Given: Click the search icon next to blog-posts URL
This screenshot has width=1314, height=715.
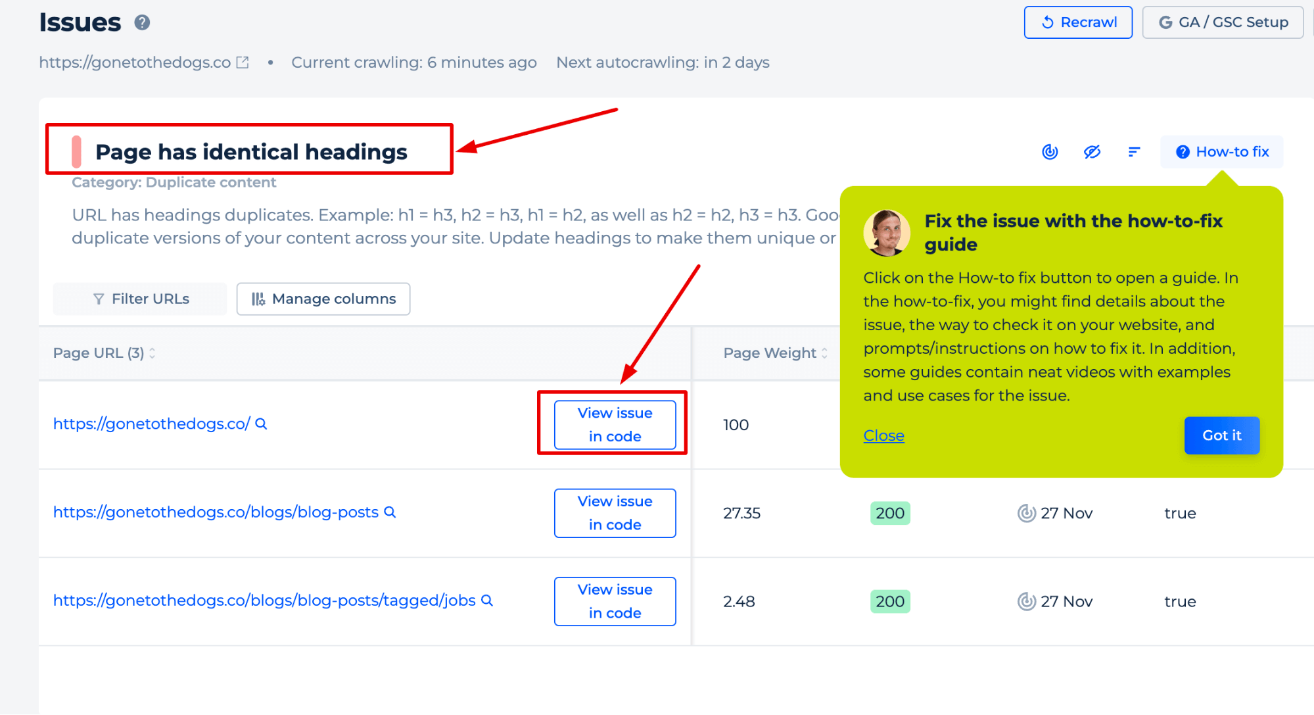Looking at the screenshot, I should coord(390,512).
